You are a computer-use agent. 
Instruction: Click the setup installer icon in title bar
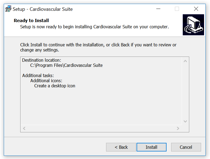tap(8, 9)
